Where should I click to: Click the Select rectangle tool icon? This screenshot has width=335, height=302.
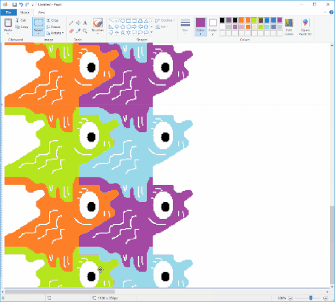coord(38,23)
